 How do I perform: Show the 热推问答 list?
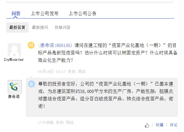click(x=63, y=27)
